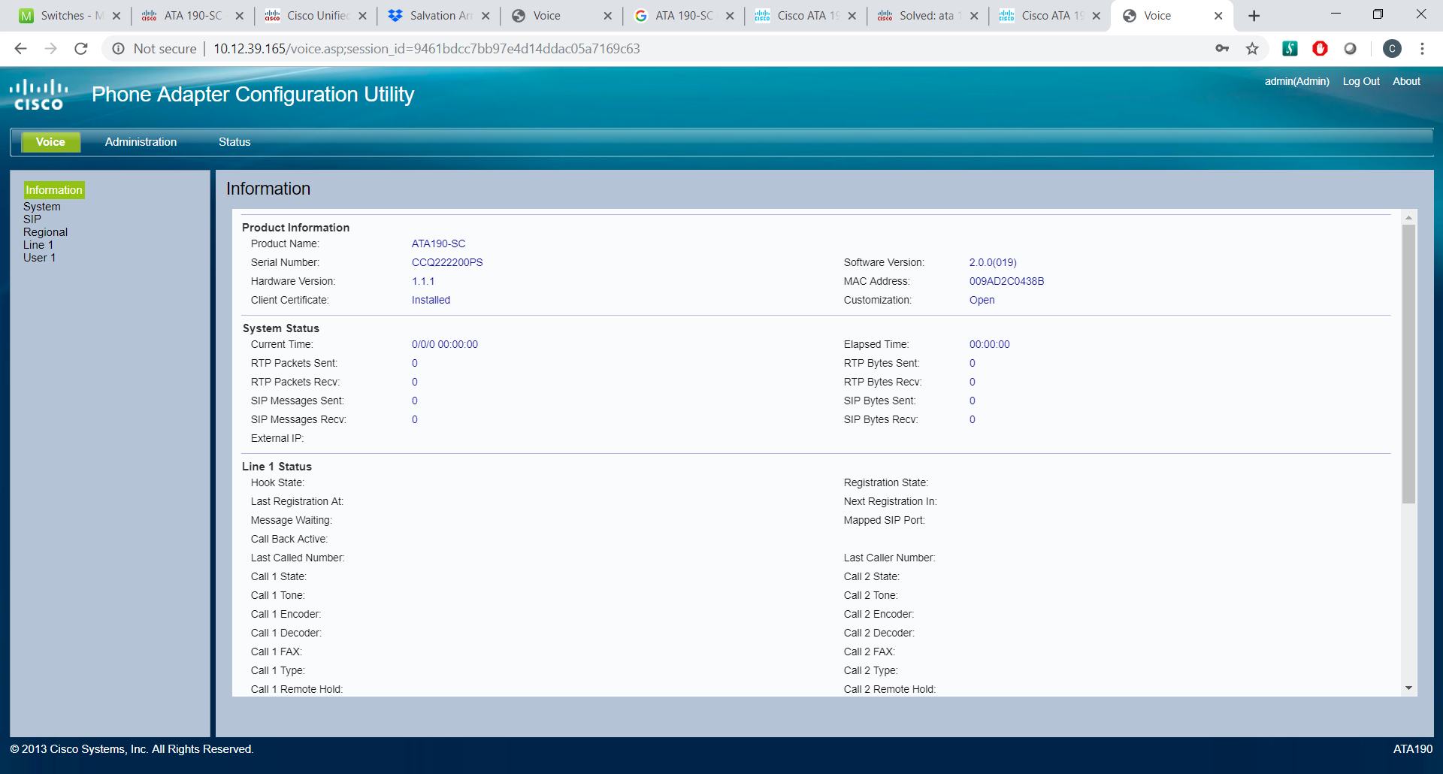Open SIP settings in the sidebar
Screen dimensions: 1443x774
[x=32, y=219]
